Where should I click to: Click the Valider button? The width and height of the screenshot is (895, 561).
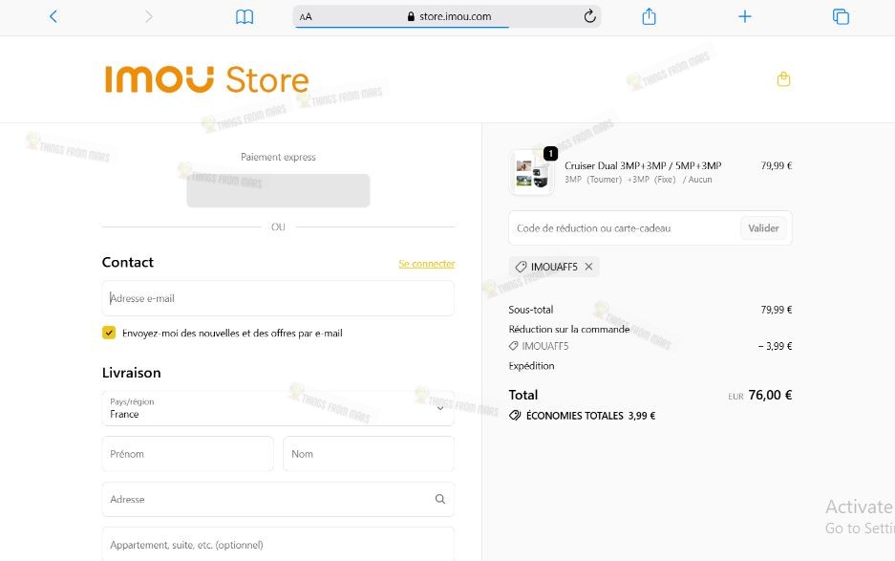[763, 228]
